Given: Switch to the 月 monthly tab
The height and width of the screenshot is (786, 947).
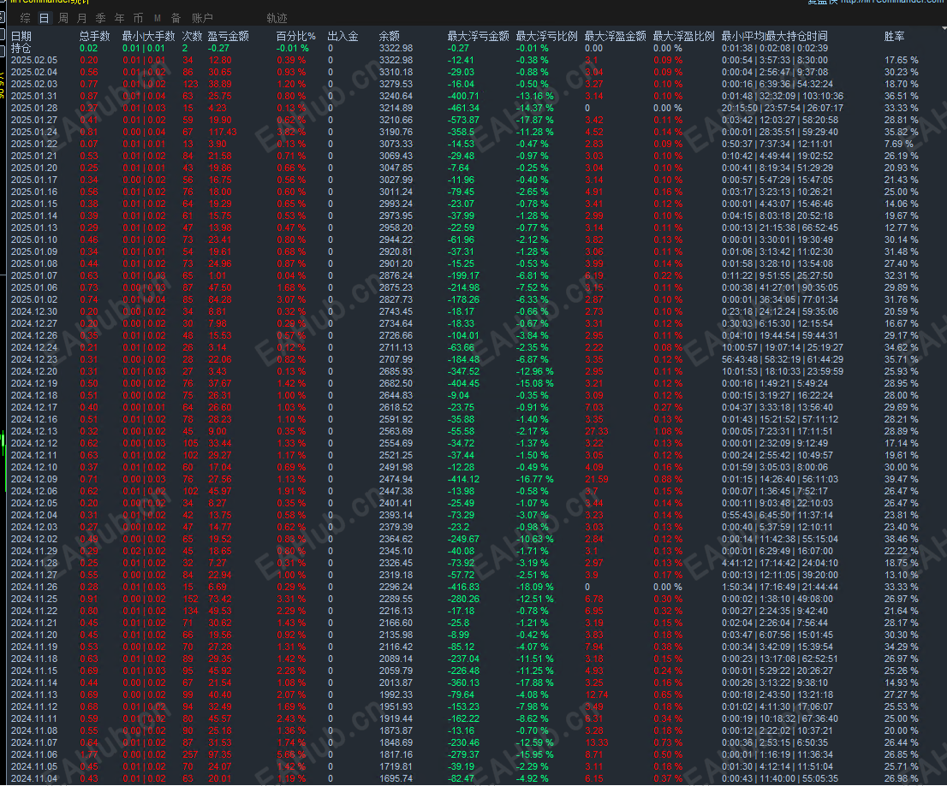Looking at the screenshot, I should click(x=81, y=18).
